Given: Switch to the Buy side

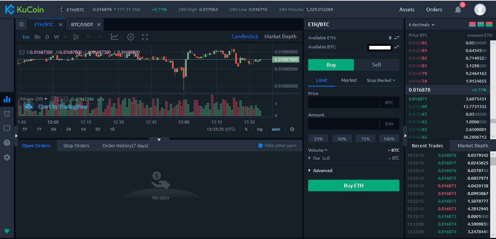Looking at the screenshot, I should click(331, 65).
